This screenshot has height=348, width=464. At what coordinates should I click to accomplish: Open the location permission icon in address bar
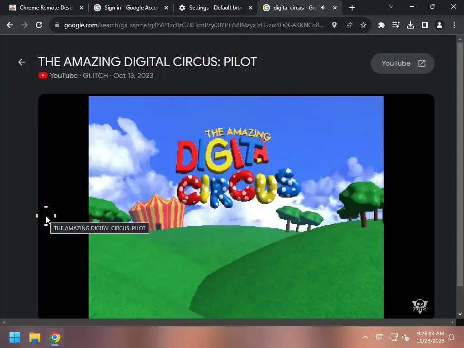point(334,25)
